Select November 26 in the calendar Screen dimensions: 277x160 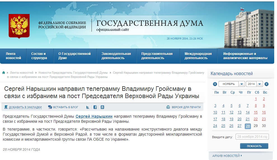click(231, 126)
